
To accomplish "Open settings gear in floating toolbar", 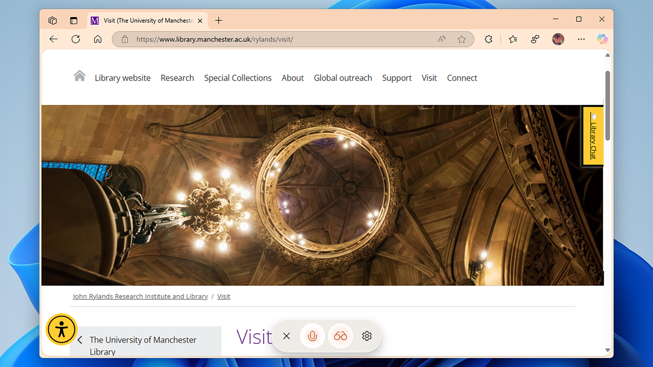I will point(367,336).
